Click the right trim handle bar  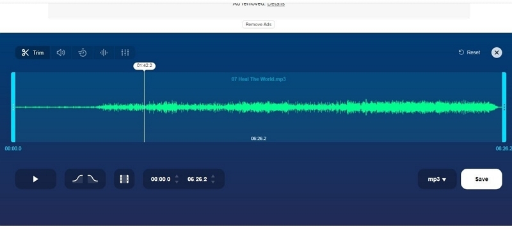click(504, 107)
